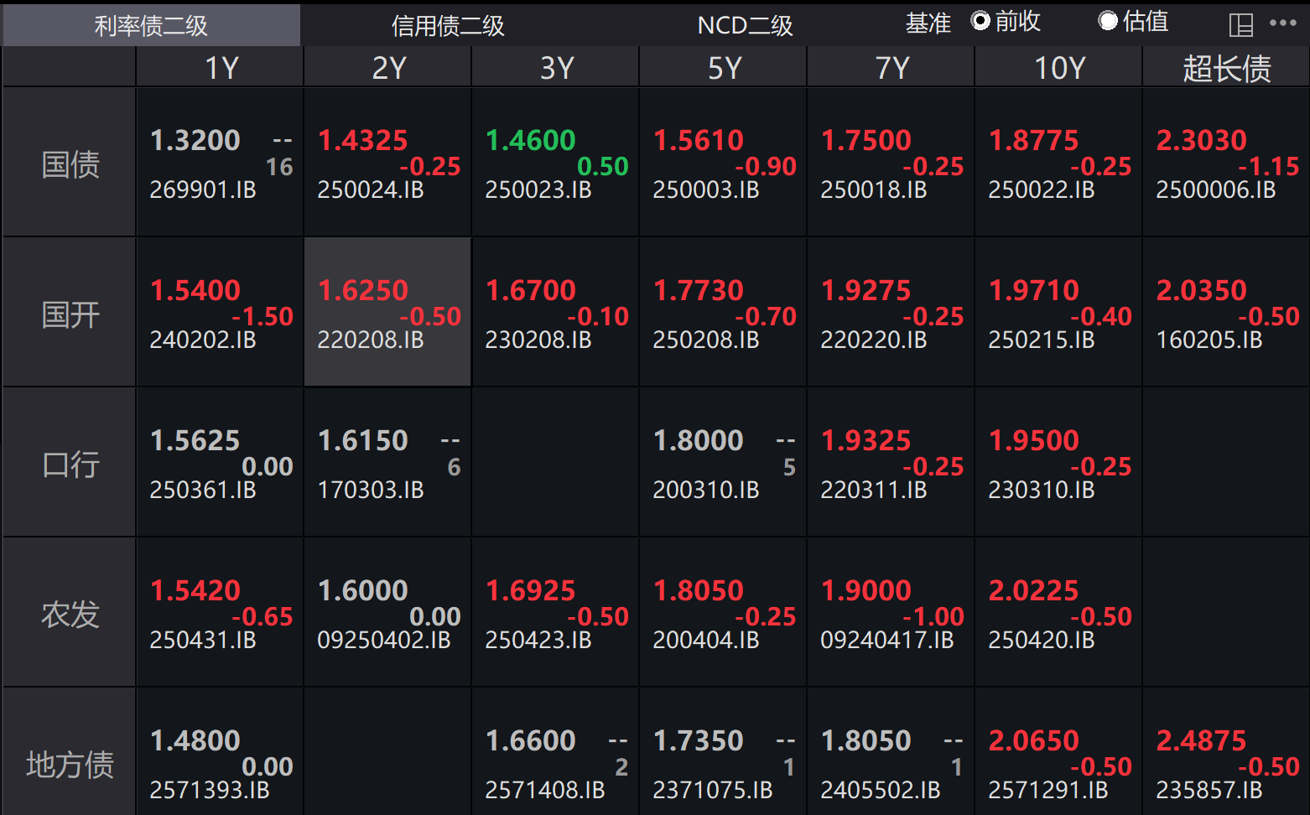Select the 利率债二级 tab
1310x815 pixels.
pyautogui.click(x=151, y=25)
